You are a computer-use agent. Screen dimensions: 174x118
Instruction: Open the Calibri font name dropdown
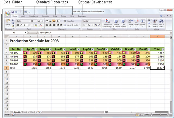30,21
